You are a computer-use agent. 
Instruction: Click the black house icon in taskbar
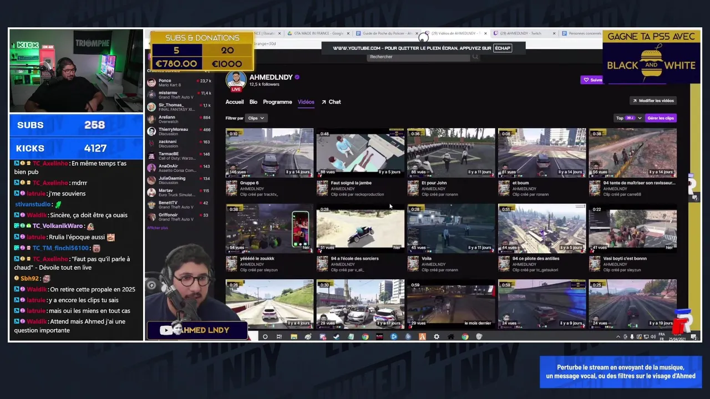pyautogui.click(x=450, y=336)
